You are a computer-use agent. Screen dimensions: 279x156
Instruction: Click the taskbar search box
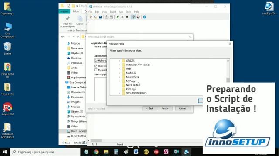click(45, 152)
